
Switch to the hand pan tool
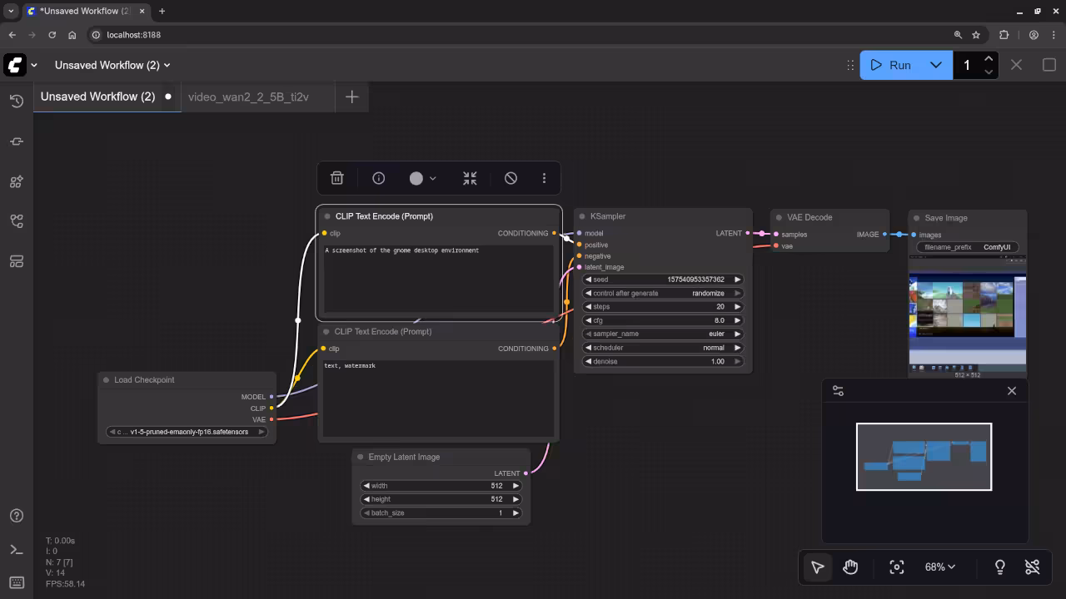pyautogui.click(x=850, y=567)
